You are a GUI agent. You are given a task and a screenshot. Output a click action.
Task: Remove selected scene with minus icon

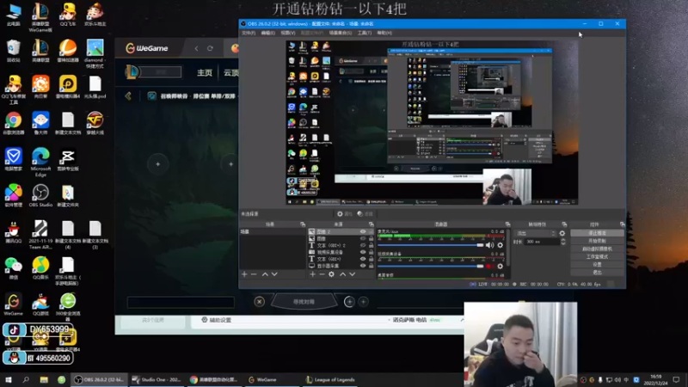click(x=254, y=274)
